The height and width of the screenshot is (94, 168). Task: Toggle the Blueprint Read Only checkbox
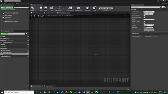click(144, 18)
